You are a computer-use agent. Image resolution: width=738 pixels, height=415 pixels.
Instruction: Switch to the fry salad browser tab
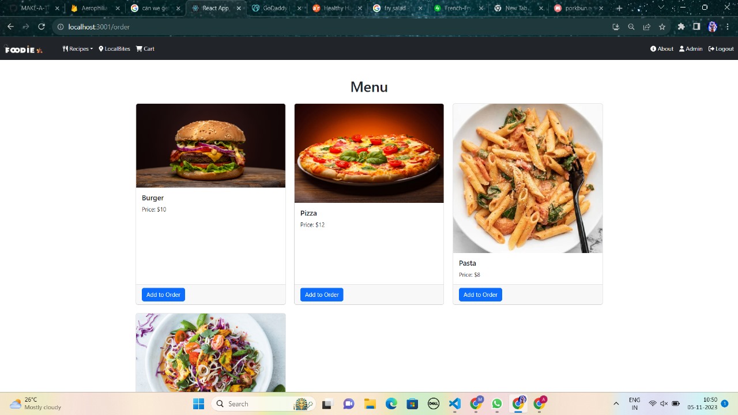397,8
